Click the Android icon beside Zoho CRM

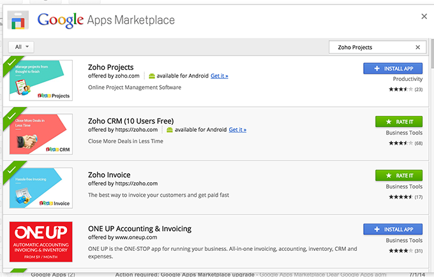(x=169, y=129)
